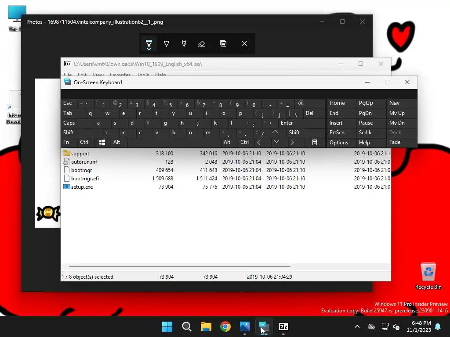This screenshot has height=337, width=450.
Task: Select the calligraphy pen tool in Photos
Action: pyautogui.click(x=184, y=43)
